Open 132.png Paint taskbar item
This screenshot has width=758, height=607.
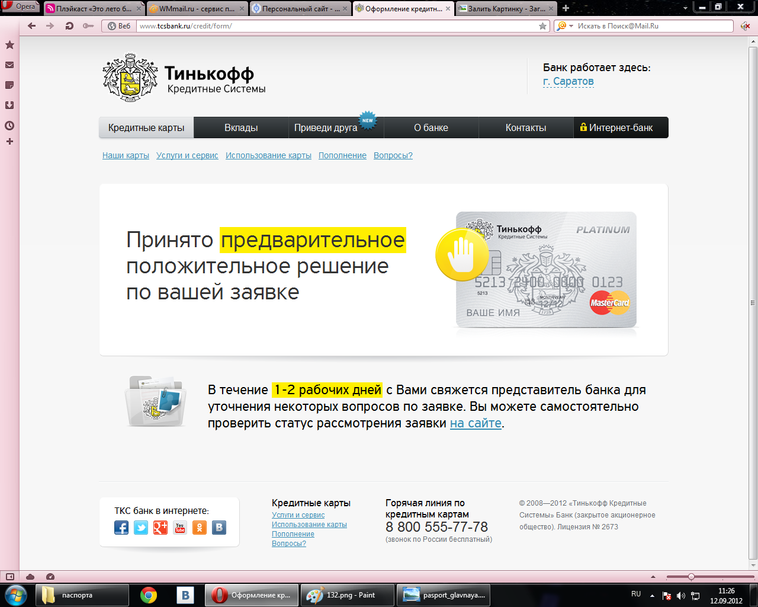click(348, 595)
